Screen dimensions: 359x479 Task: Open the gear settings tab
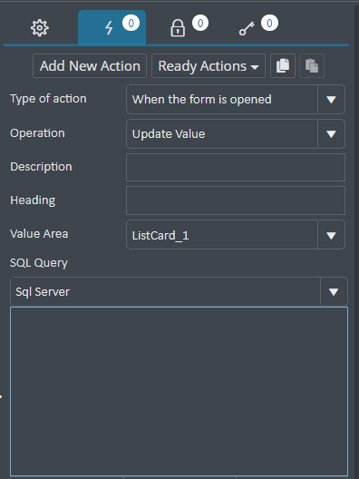pos(40,28)
